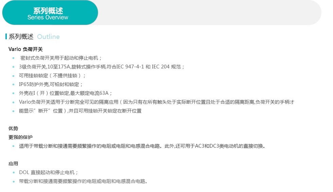Viewport: 333px width, 192px height.
Task: Click the 优势 bold heading
Action: click(13, 128)
